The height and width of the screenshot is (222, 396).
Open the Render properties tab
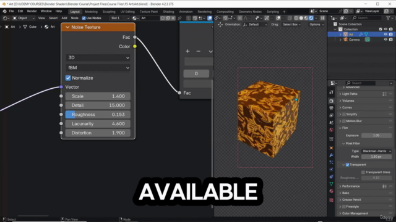click(332, 101)
